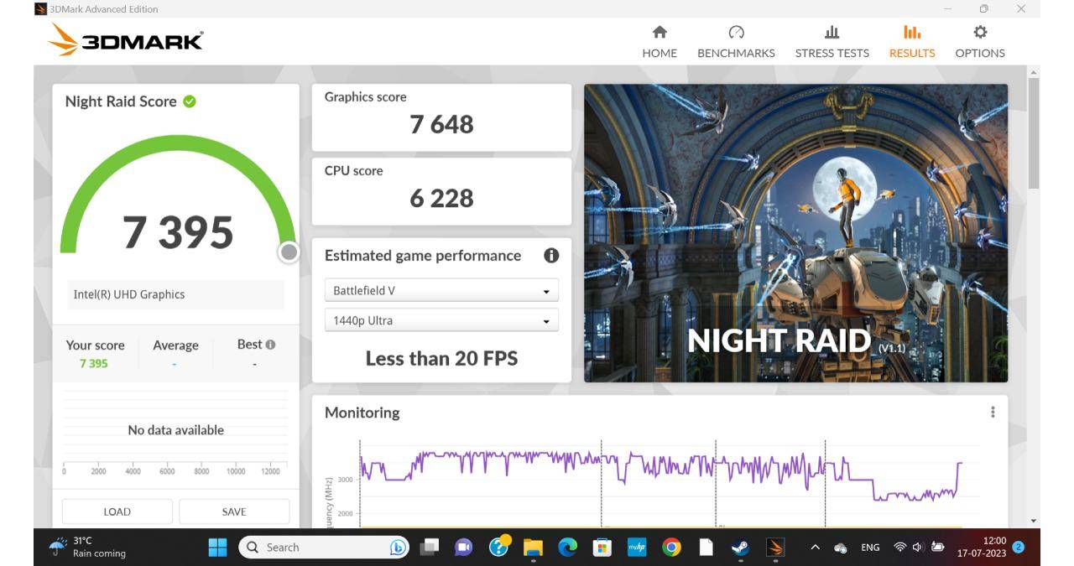Click the LOAD button
The height and width of the screenshot is (566, 1074).
point(117,511)
